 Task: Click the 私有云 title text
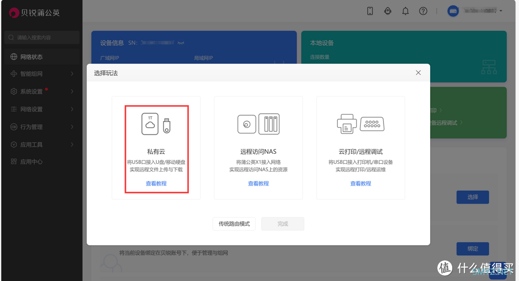point(156,152)
